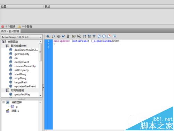Click the 0 个错误 errors label
This screenshot has width=174, height=131.
tap(10, 27)
